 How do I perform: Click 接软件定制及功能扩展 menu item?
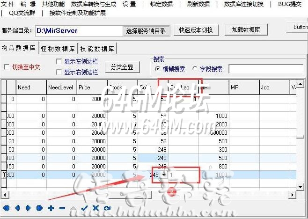coord(78,13)
